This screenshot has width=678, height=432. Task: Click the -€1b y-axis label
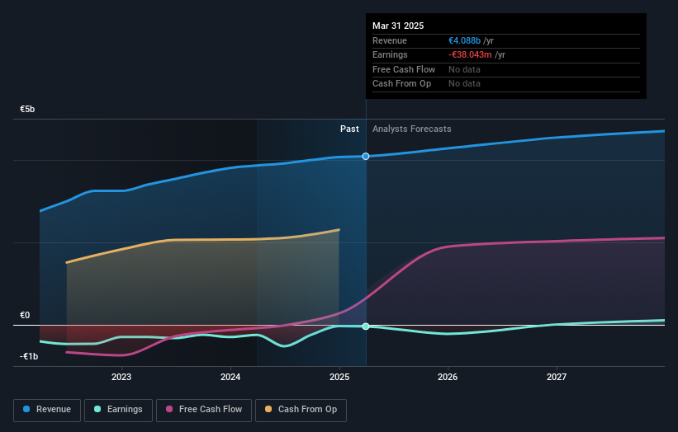[x=29, y=356]
